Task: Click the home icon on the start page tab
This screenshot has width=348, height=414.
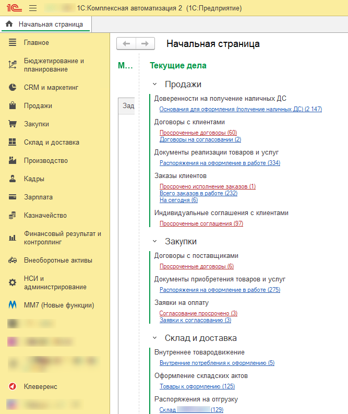Action: (9, 24)
